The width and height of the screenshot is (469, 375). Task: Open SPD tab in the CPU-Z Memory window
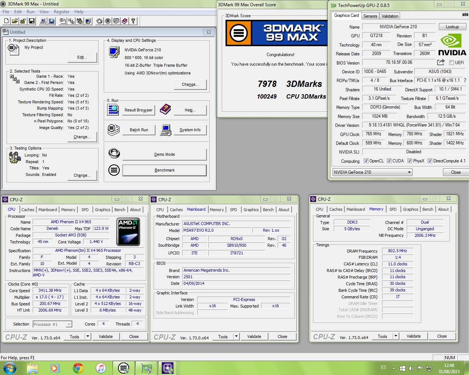tap(393, 209)
